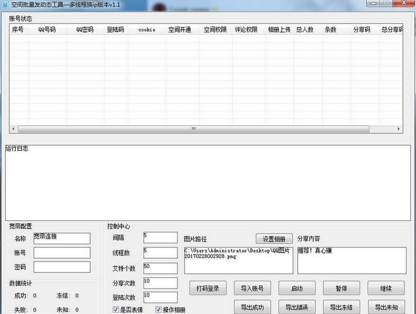Click the 打码登录 button
The height and width of the screenshot is (314, 416).
click(x=207, y=288)
